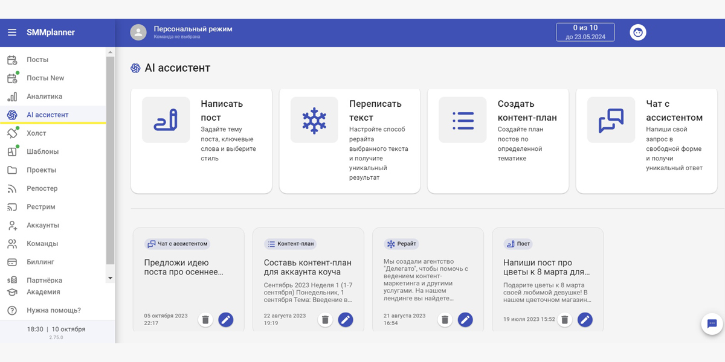
Task: Click the pen icon in Написать пост card
Action: (166, 120)
